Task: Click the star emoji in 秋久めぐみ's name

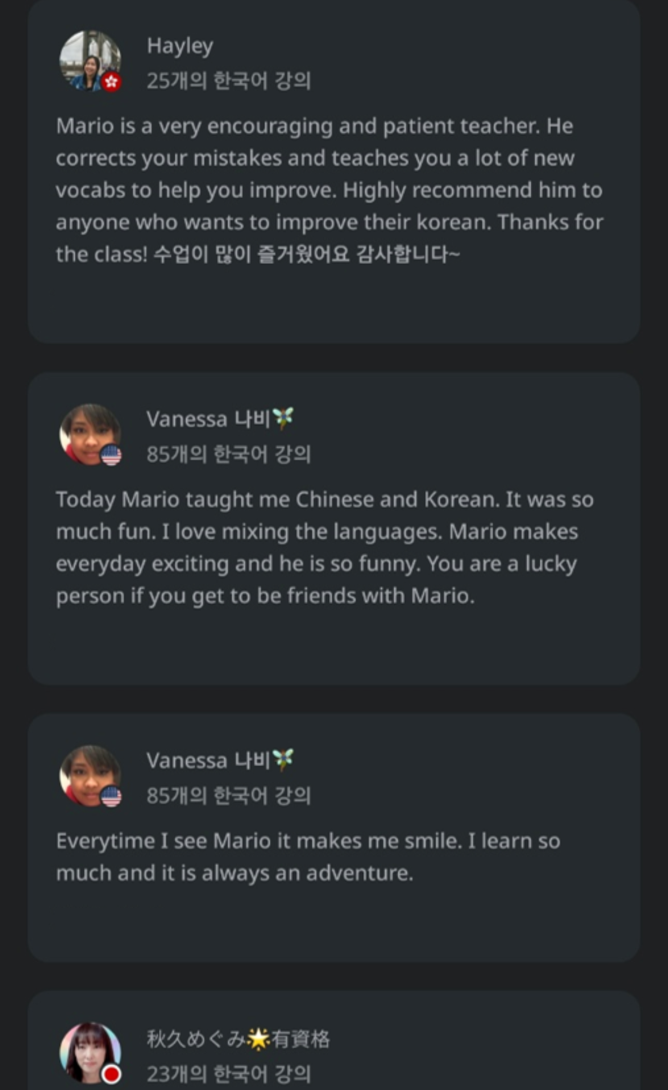Action: coord(259,1039)
